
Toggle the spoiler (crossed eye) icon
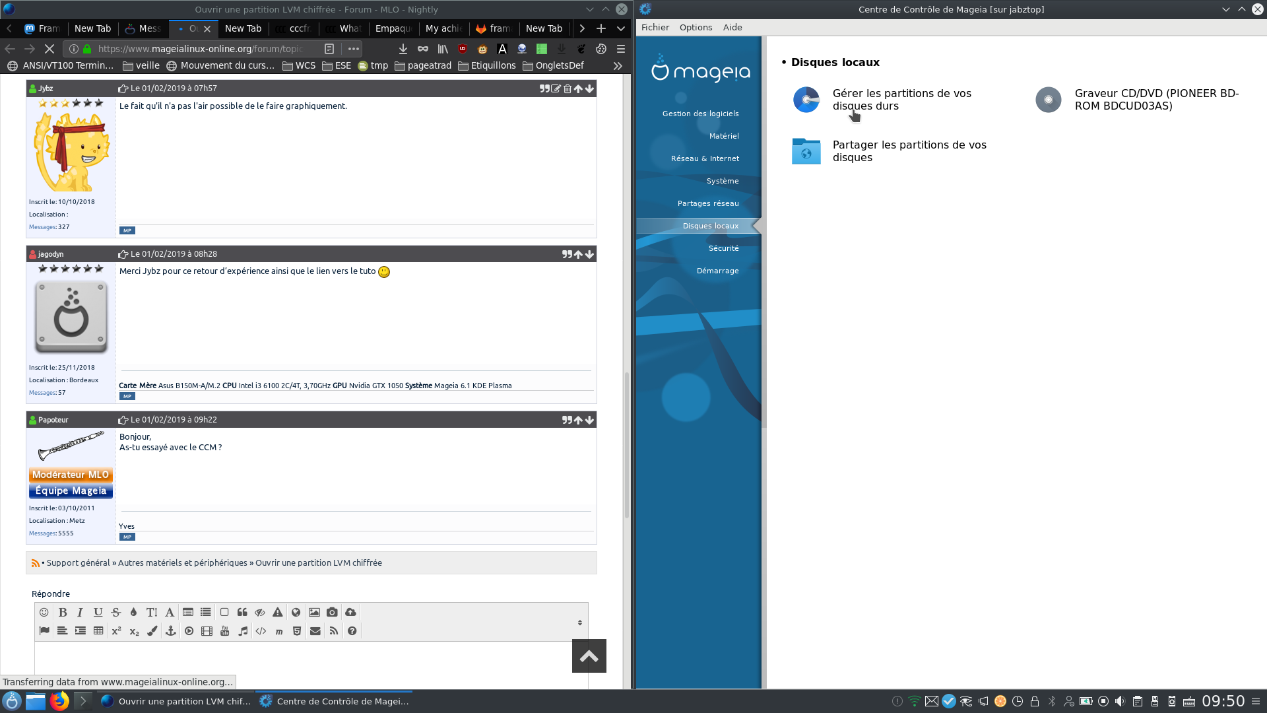(260, 613)
